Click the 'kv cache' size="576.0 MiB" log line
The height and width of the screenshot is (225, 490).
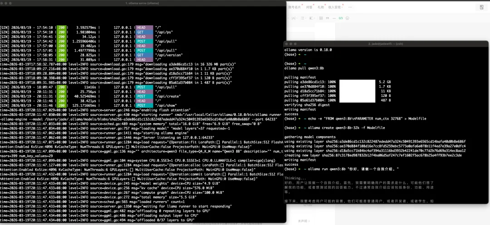(107, 188)
